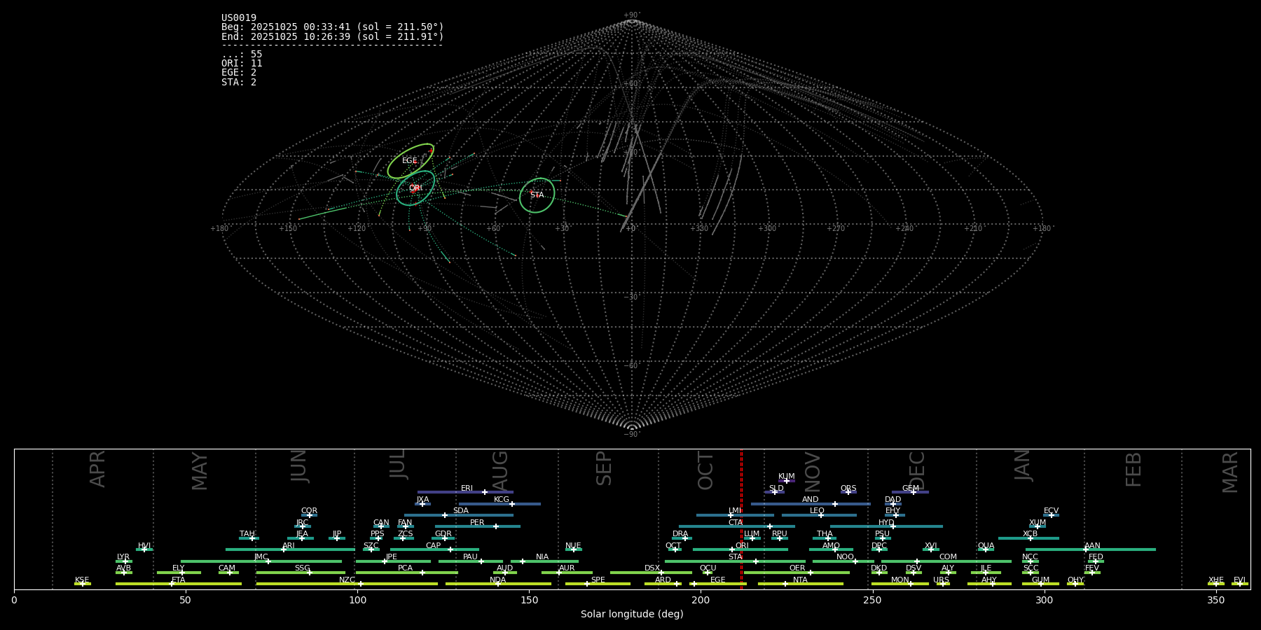Click the OER shower label in timeline
This screenshot has width=1261, height=630.
click(797, 568)
